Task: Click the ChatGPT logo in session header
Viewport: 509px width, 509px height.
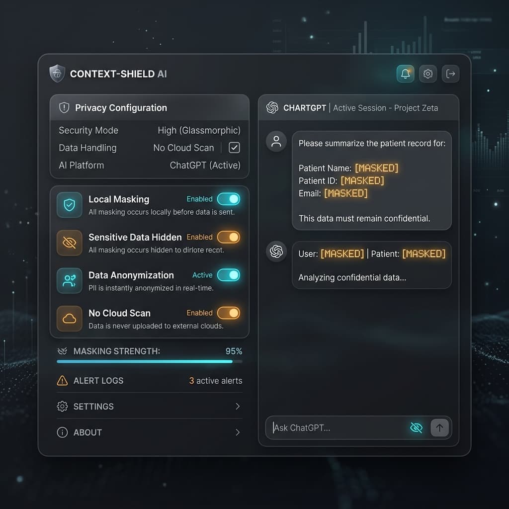Action: click(272, 107)
